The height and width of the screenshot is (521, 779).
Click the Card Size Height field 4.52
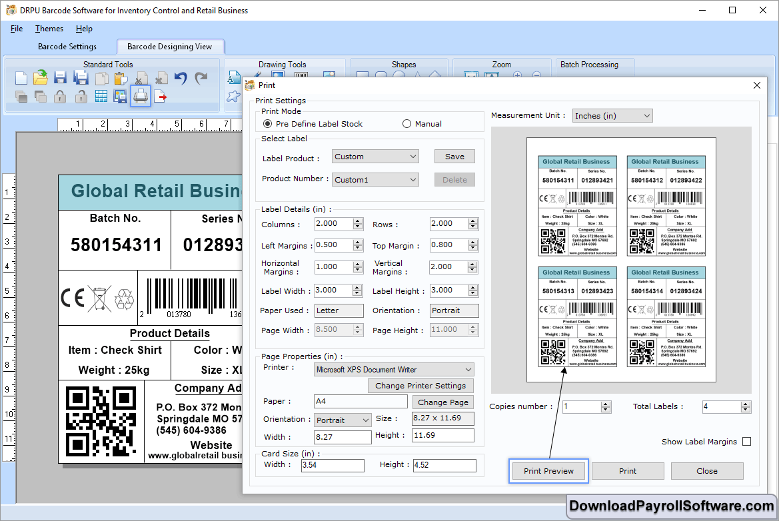444,466
